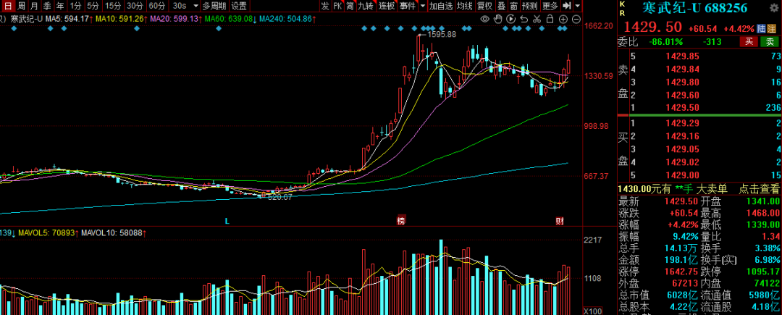Select the 60分 period tab
The height and width of the screenshot is (315, 782).
tap(157, 6)
